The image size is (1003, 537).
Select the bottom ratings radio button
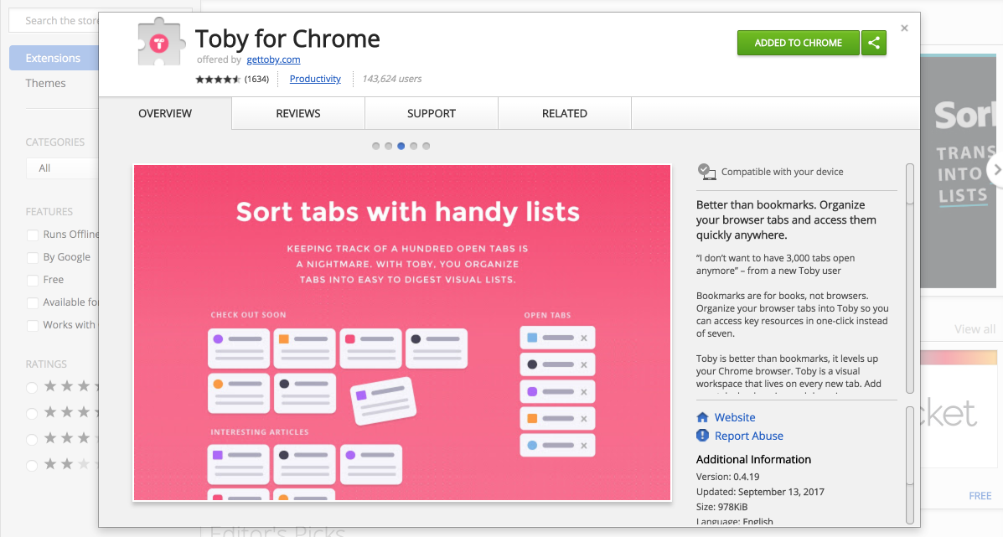[x=31, y=466]
